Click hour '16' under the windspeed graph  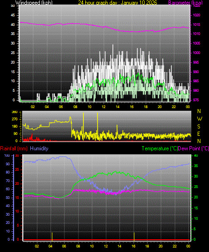pyautogui.click(x=131, y=107)
